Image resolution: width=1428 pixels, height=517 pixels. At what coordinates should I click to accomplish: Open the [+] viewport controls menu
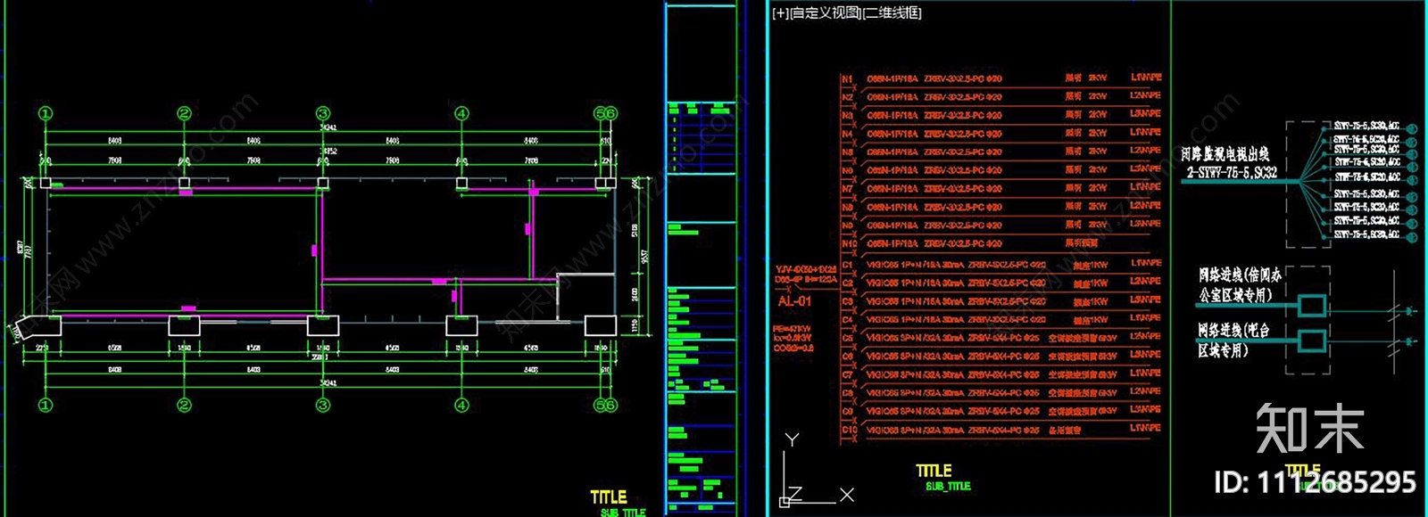pos(780,13)
